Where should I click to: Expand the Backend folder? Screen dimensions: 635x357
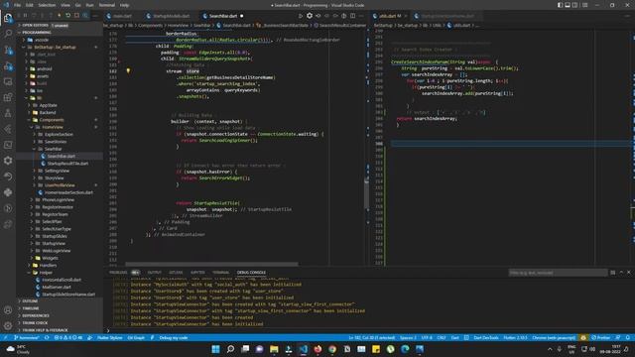[60, 112]
